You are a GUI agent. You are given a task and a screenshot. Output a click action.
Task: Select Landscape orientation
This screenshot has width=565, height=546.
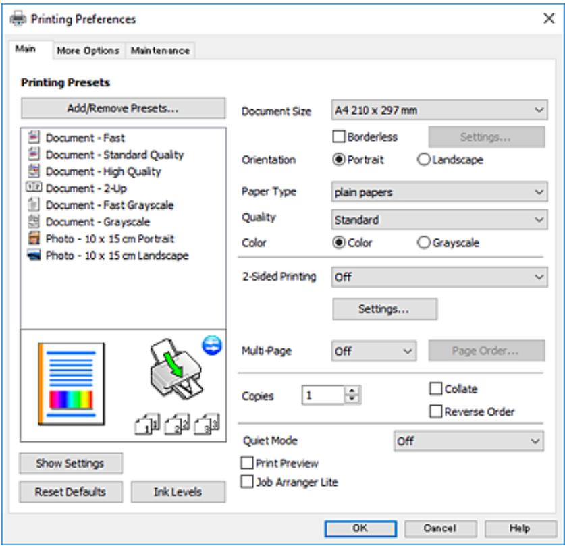click(423, 159)
